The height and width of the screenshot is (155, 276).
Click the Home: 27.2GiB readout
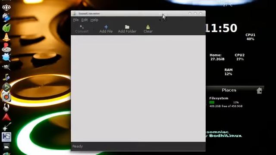coord(217,57)
